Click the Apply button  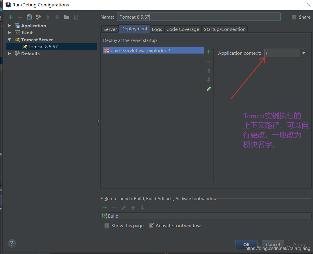click(299, 244)
